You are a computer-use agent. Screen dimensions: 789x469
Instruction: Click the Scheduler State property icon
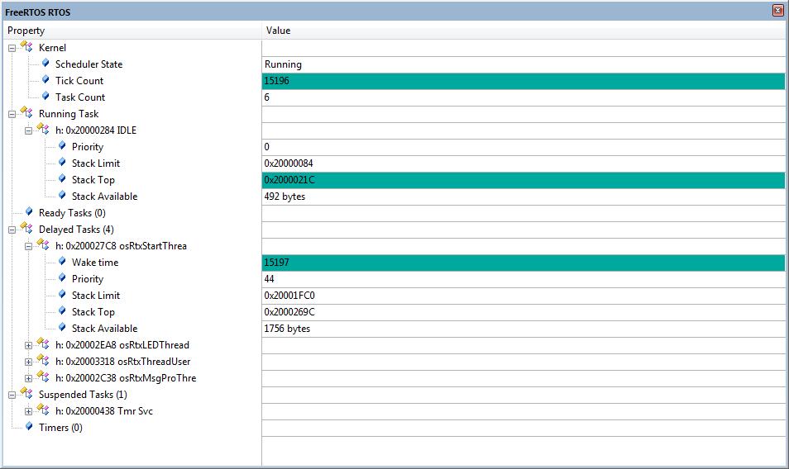pyautogui.click(x=45, y=64)
